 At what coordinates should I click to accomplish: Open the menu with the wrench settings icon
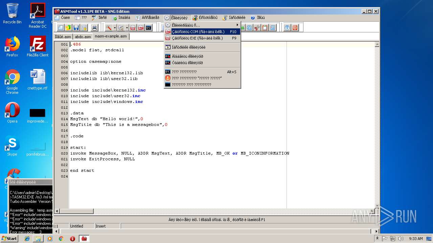[x=234, y=18]
